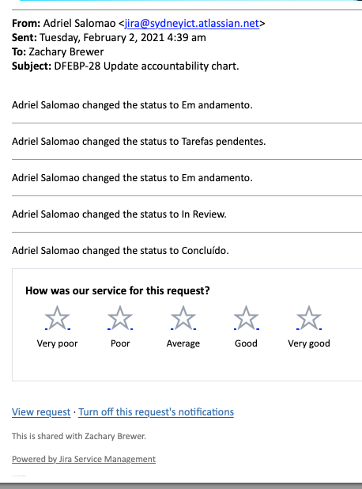Rate the request Very good star

(x=309, y=318)
